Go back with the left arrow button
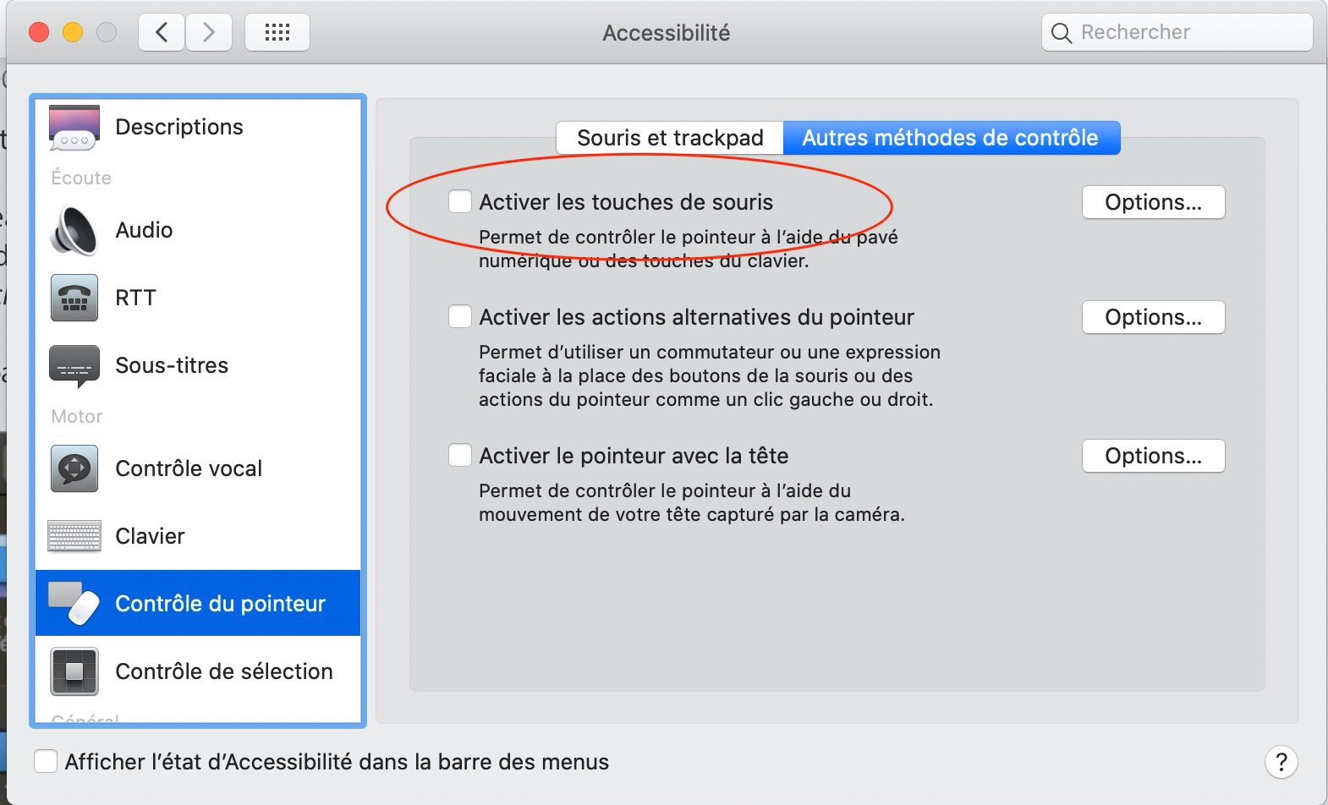The image size is (1328, 805). [x=162, y=33]
